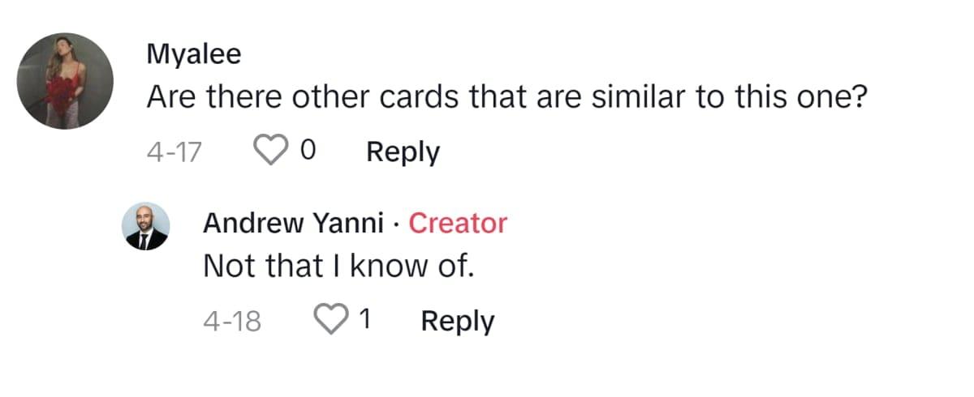Viewport: 974px width, 397px height.
Task: Click the 'Not that I know of.' reply text
Action: [338, 266]
